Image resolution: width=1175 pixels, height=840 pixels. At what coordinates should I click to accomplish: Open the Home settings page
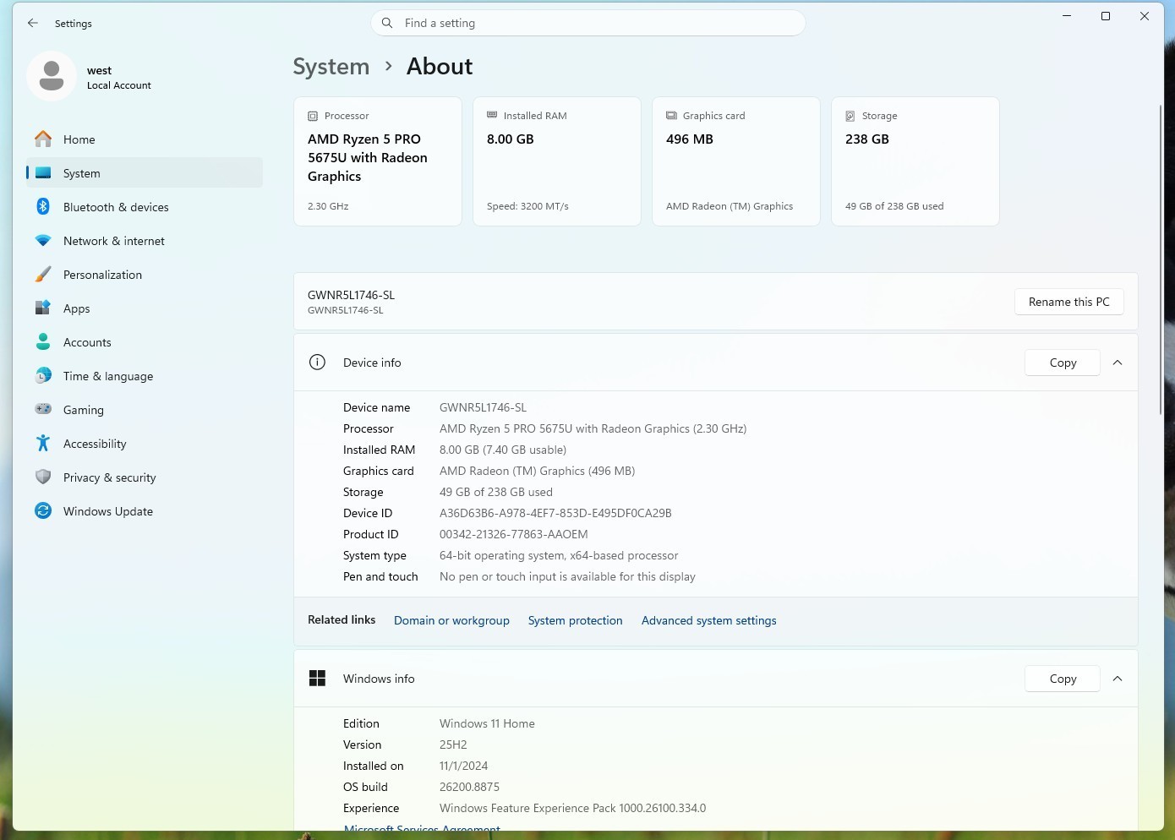point(145,139)
